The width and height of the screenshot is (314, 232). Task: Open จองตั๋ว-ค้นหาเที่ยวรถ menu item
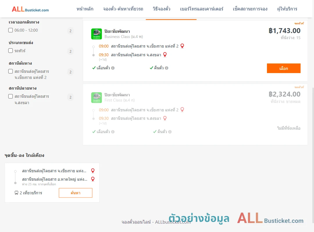click(123, 9)
